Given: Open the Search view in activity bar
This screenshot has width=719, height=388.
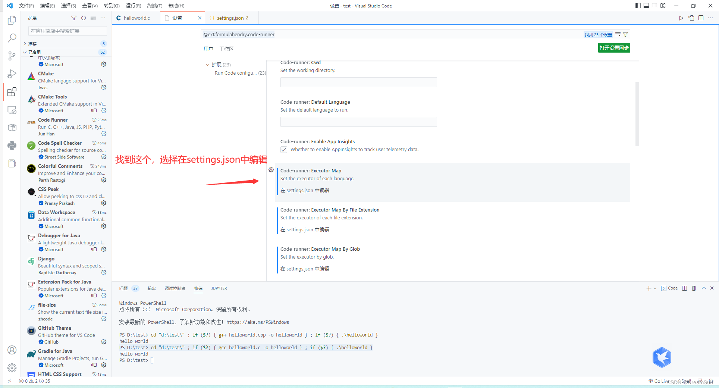Looking at the screenshot, I should click(x=12, y=38).
